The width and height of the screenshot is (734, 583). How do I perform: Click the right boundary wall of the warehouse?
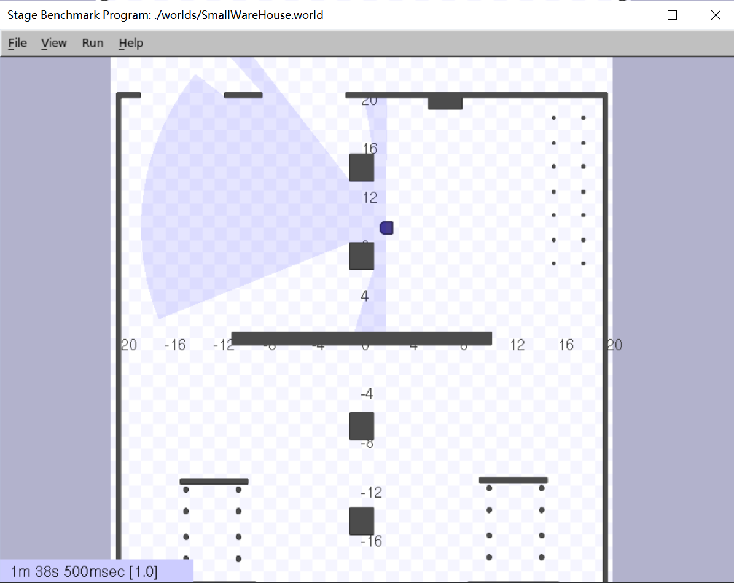(605, 307)
